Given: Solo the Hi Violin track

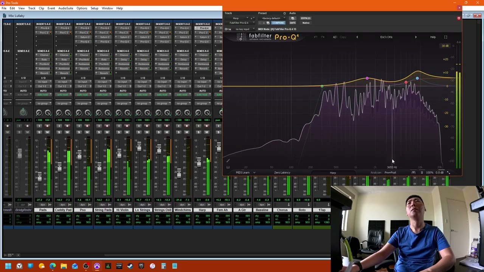Looking at the screenshot, I should (x=119, y=132).
